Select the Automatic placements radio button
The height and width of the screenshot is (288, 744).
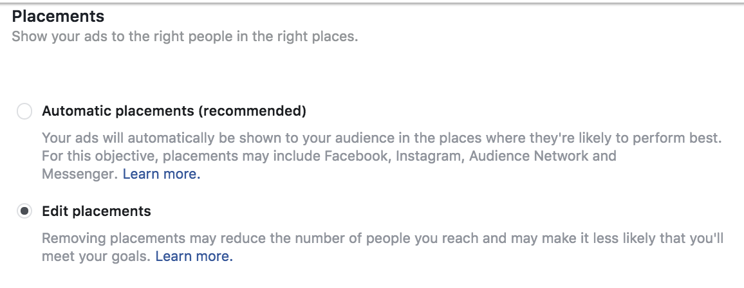pos(24,112)
